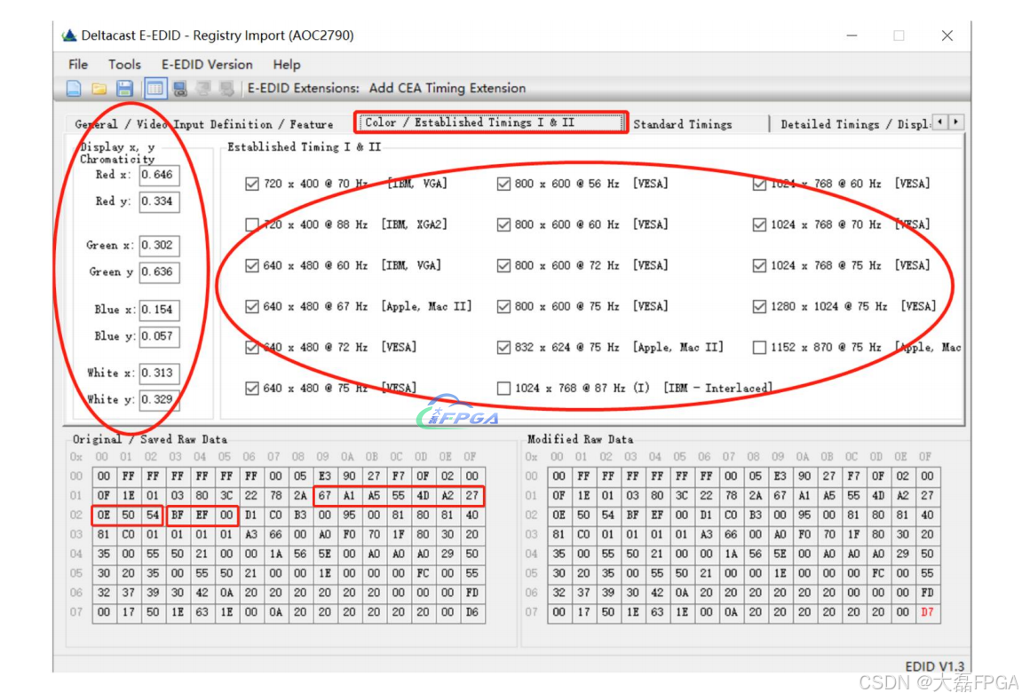1022x700 pixels.
Task: Click the New file toolbar icon
Action: pyautogui.click(x=74, y=89)
